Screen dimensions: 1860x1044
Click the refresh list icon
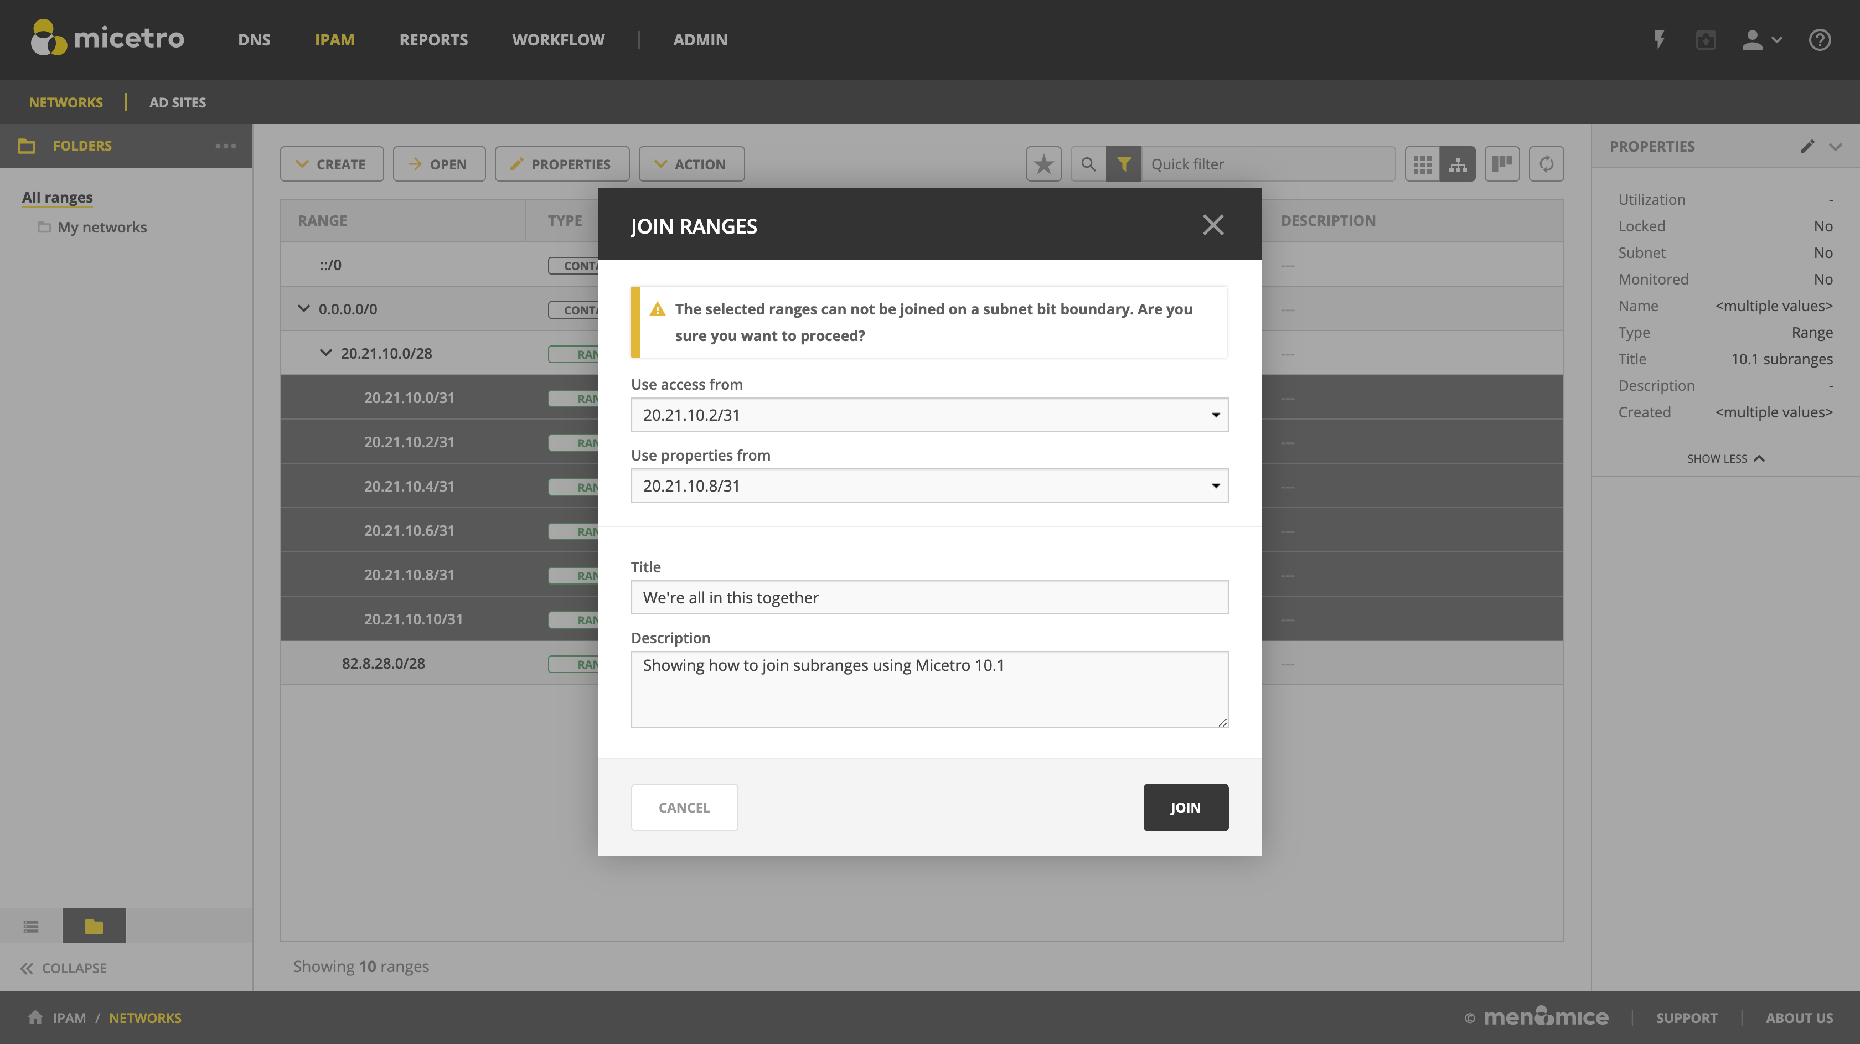click(1546, 164)
